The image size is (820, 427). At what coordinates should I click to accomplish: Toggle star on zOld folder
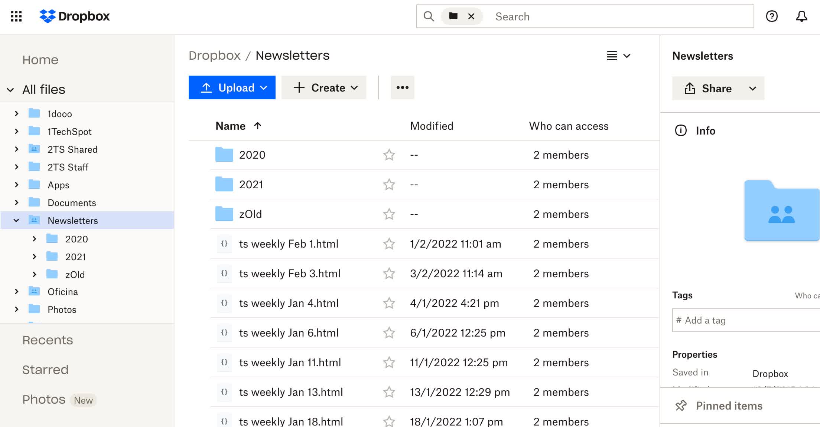click(x=389, y=214)
